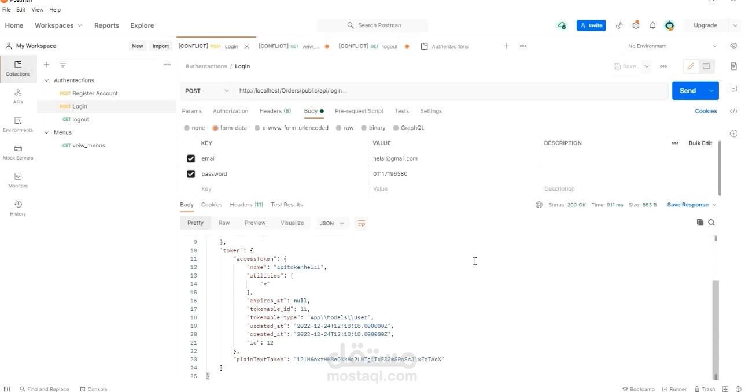Open collections sidebar three-dot options
This screenshot has width=745, height=392.
(167, 65)
